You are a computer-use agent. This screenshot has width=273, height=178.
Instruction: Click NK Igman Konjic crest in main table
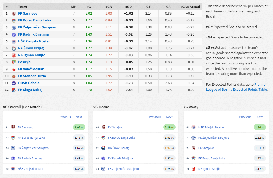[14, 55]
